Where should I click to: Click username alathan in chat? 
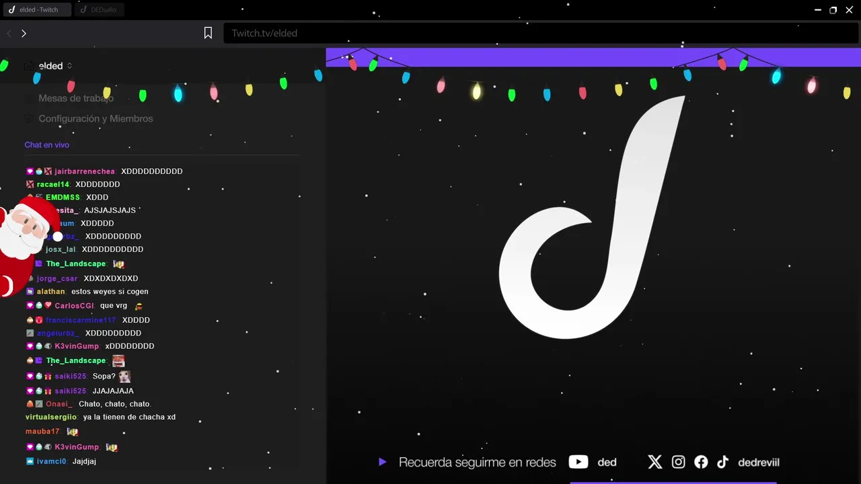click(x=51, y=292)
